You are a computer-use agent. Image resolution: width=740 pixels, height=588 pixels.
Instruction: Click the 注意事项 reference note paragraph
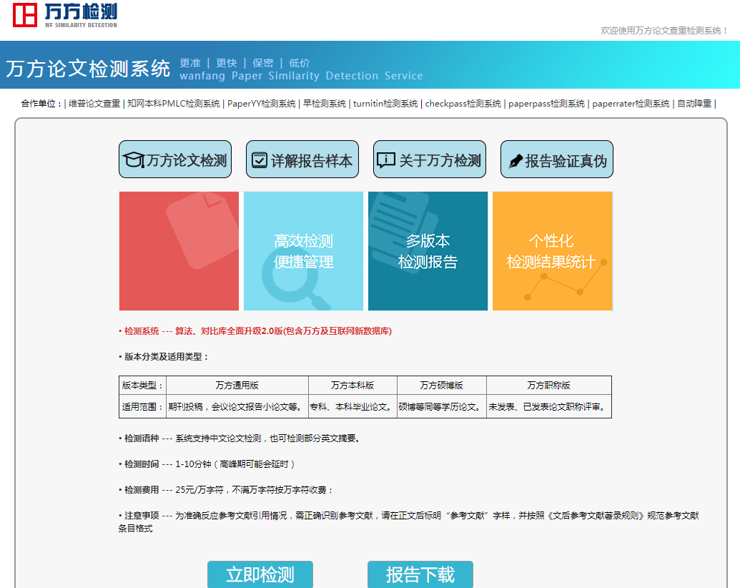pyautogui.click(x=409, y=522)
